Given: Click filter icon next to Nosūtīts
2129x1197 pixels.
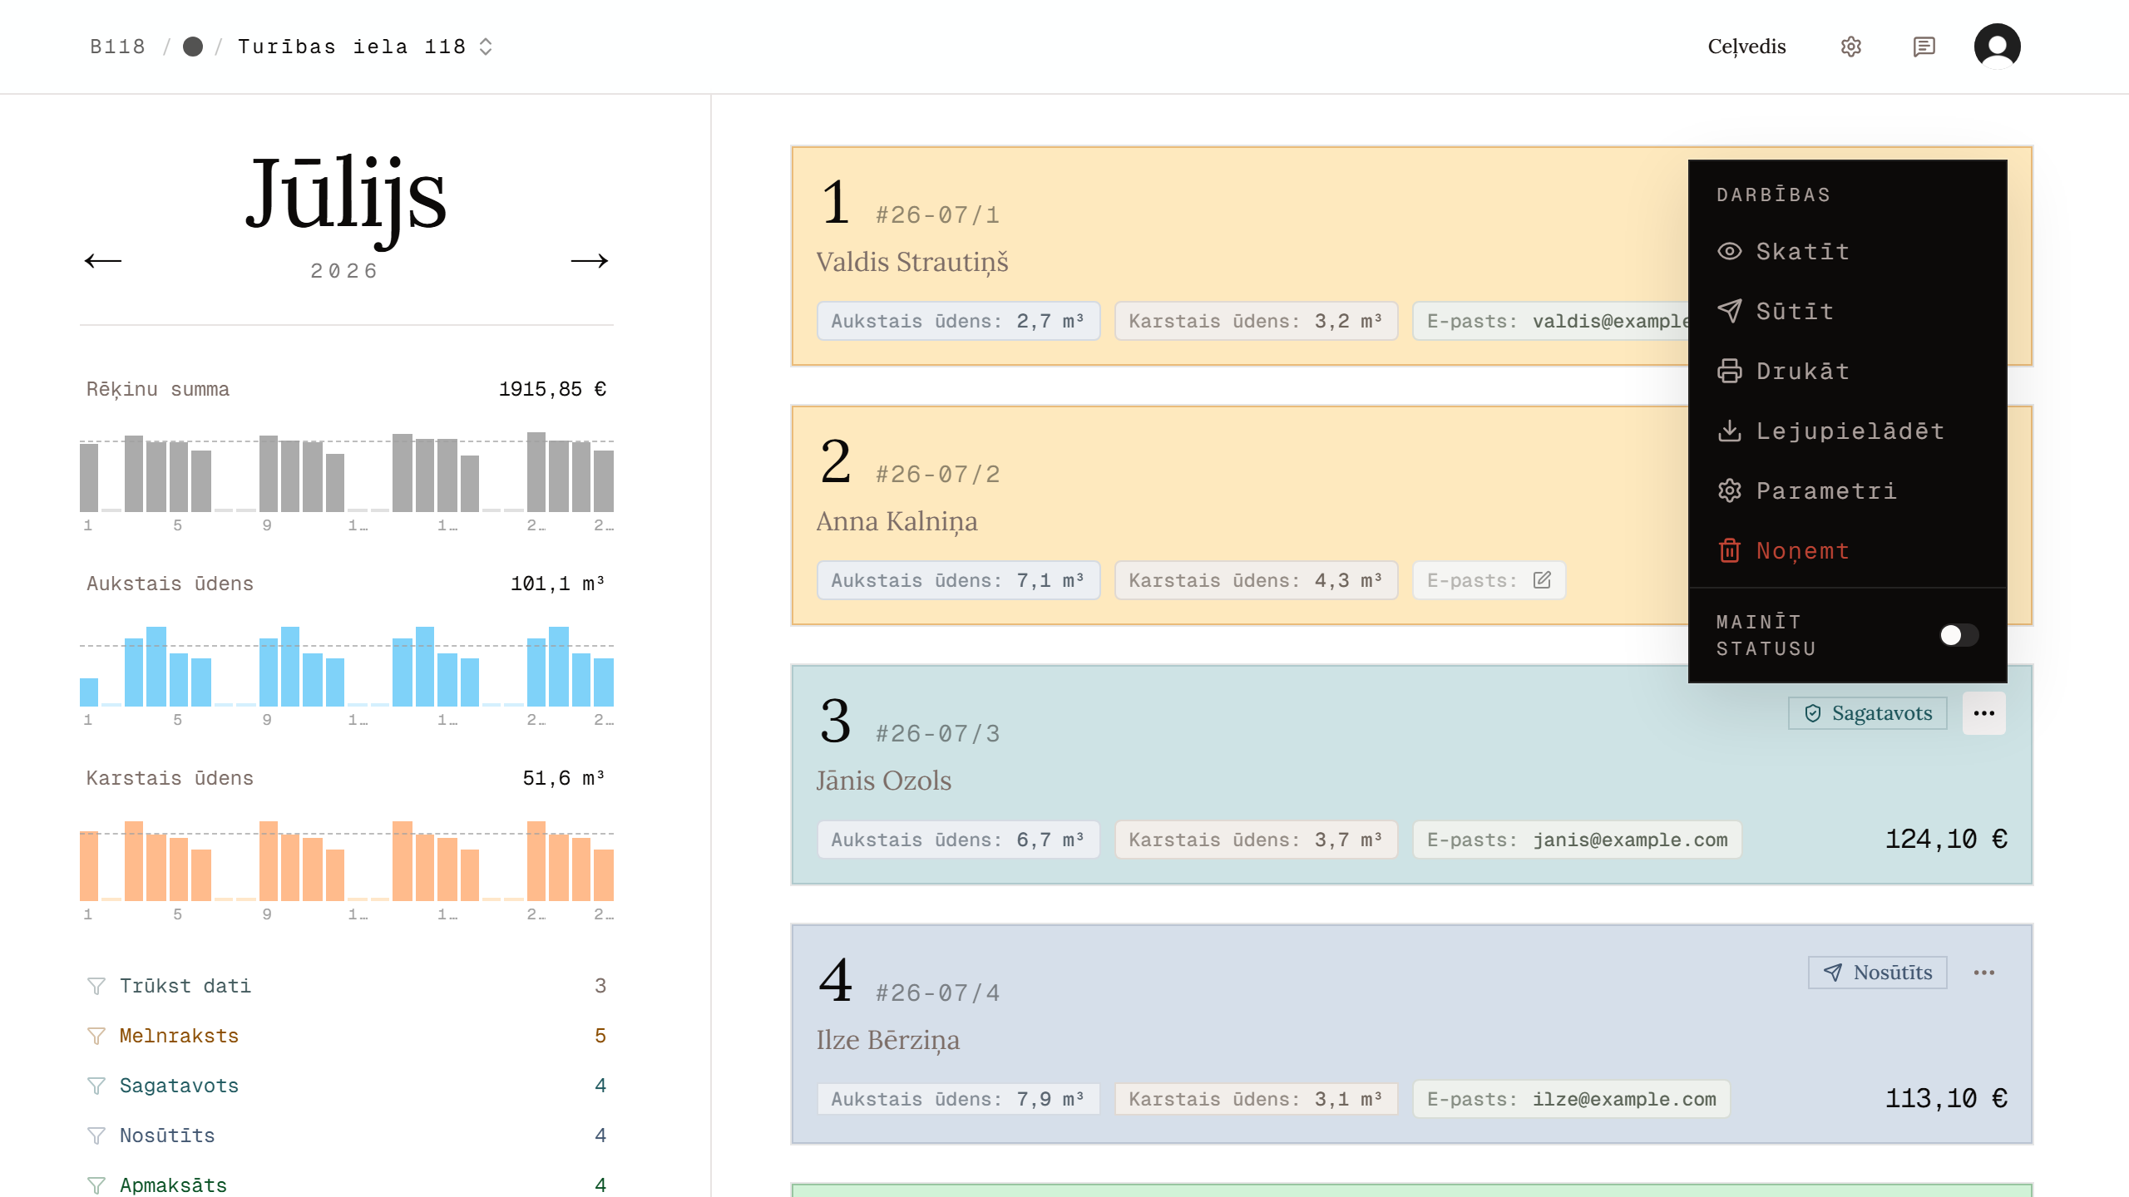Looking at the screenshot, I should (96, 1135).
